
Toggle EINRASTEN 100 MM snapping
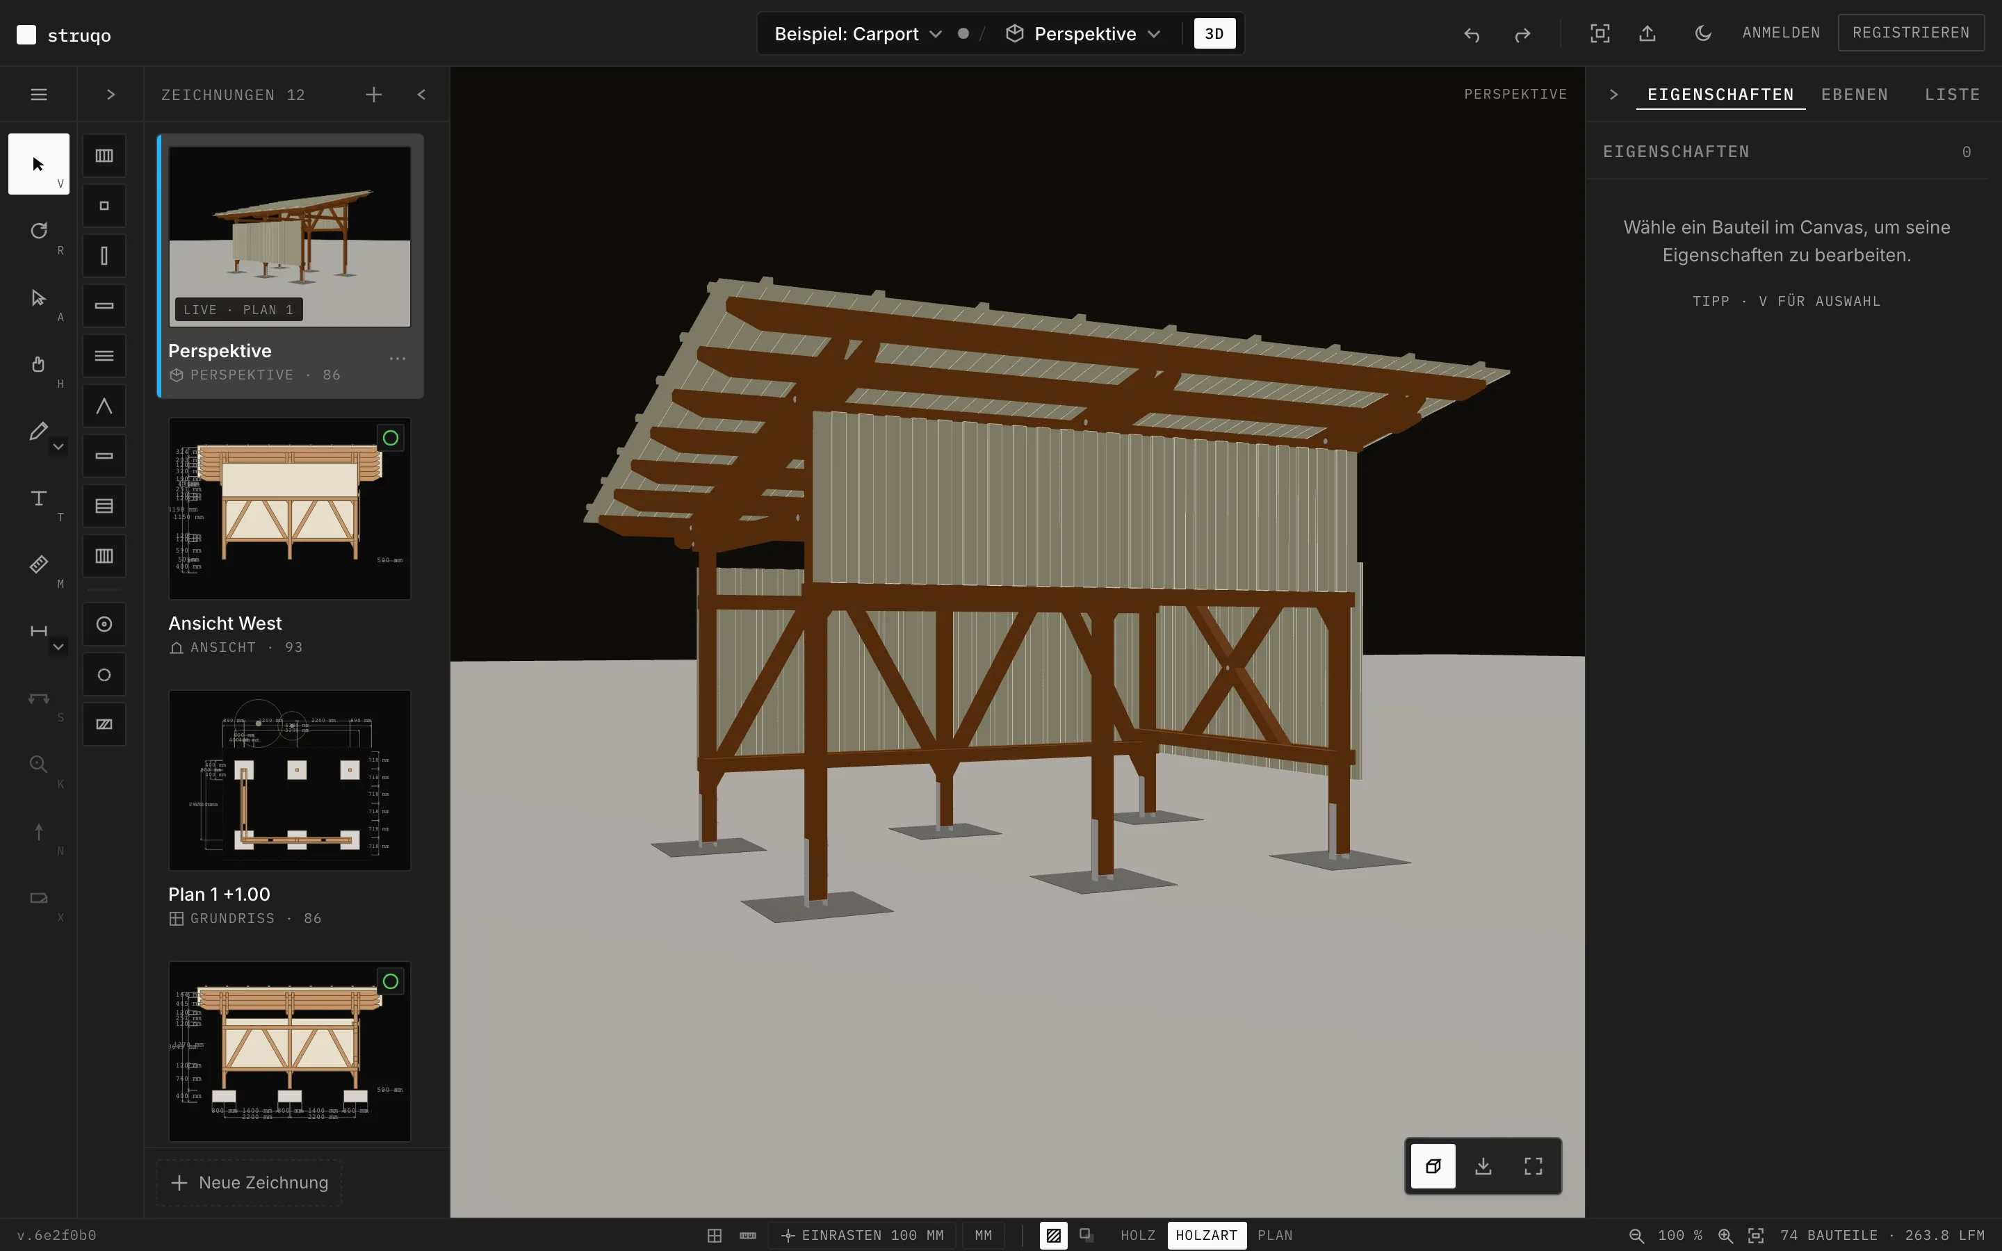coord(862,1235)
